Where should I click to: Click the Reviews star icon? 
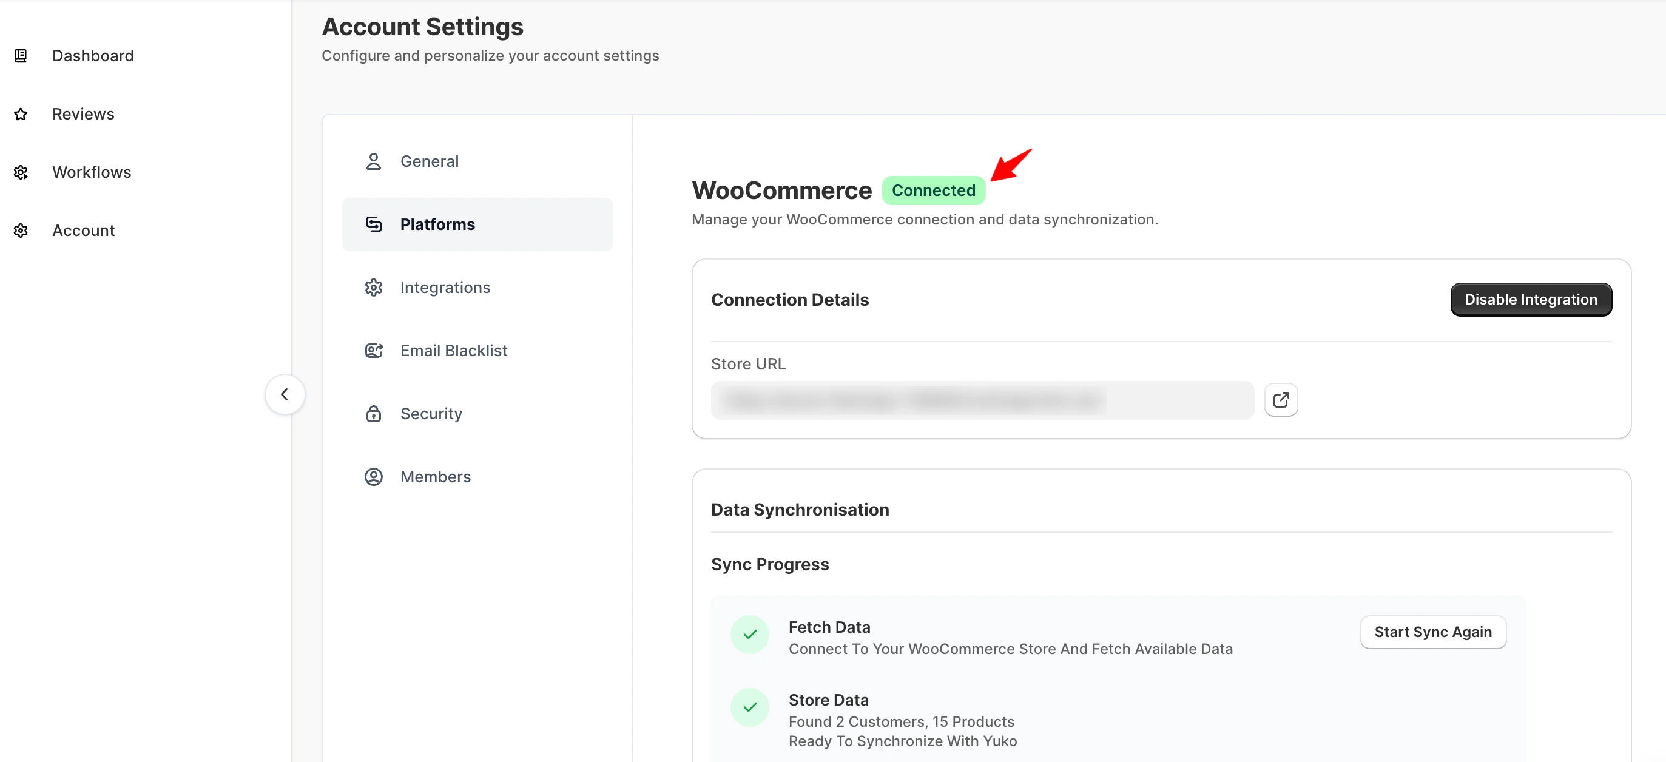click(x=21, y=114)
